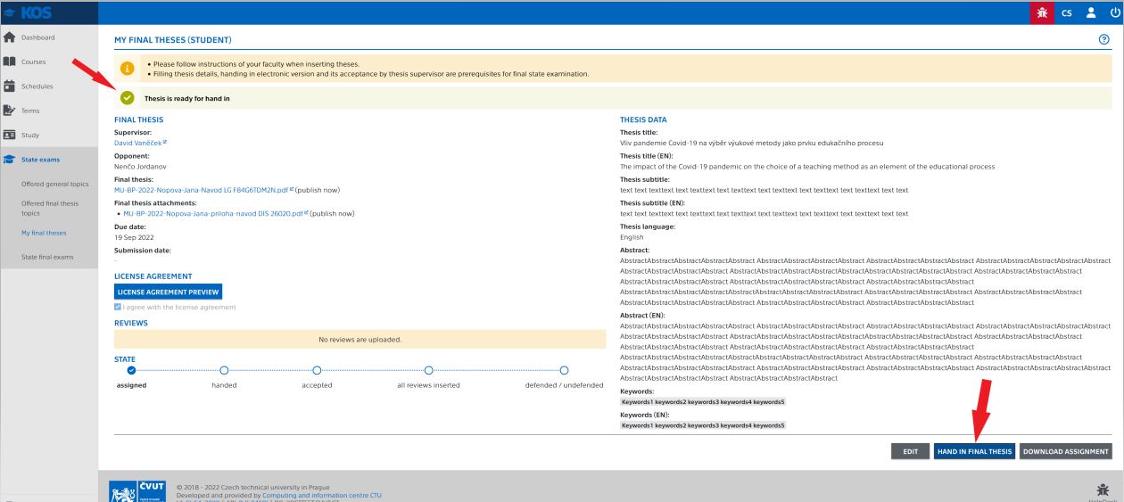Open the user profile icon
Viewport: 1124px width, 502px height.
point(1090,12)
